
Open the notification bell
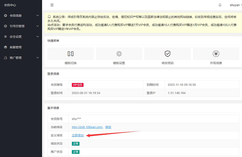click(x=220, y=5)
